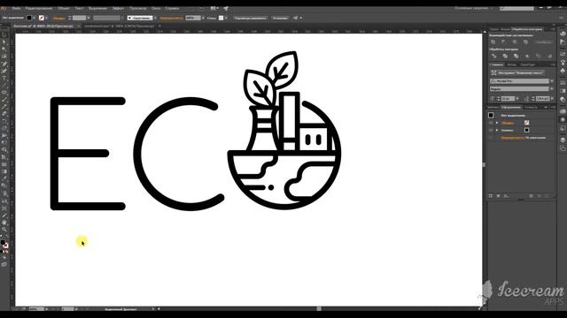
Task: Click the orange Непрозрачность link in control bar
Action: click(x=171, y=18)
